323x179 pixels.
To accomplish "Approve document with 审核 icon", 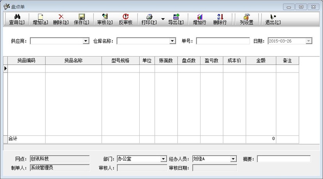I will (105, 17).
